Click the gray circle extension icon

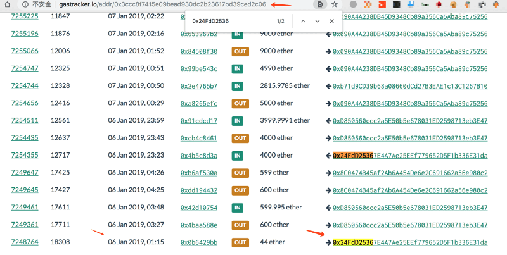tap(354, 4)
